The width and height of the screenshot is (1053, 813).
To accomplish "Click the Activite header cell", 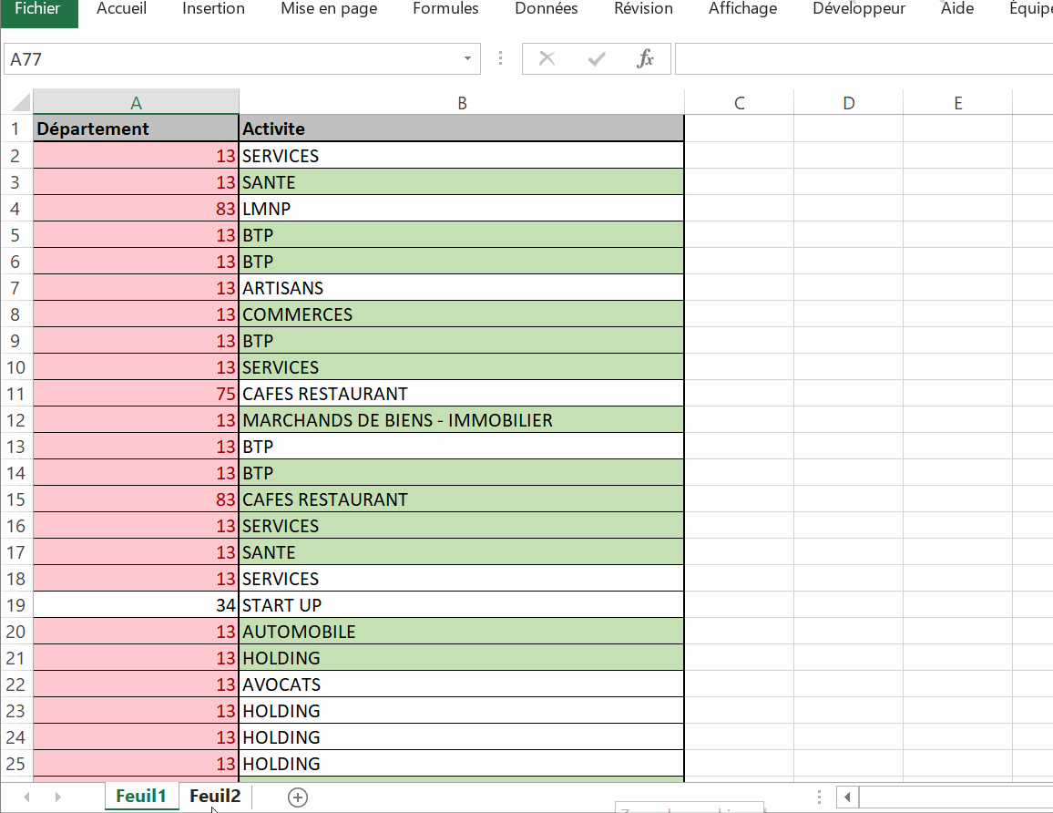I will coord(462,129).
